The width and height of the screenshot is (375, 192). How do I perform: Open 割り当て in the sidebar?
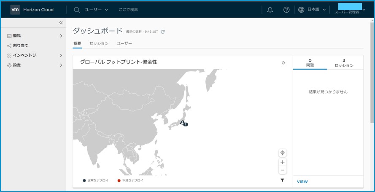(20, 45)
